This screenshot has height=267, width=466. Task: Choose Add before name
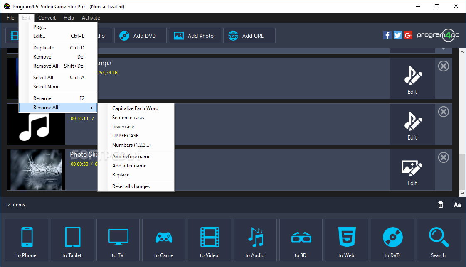click(x=136, y=157)
